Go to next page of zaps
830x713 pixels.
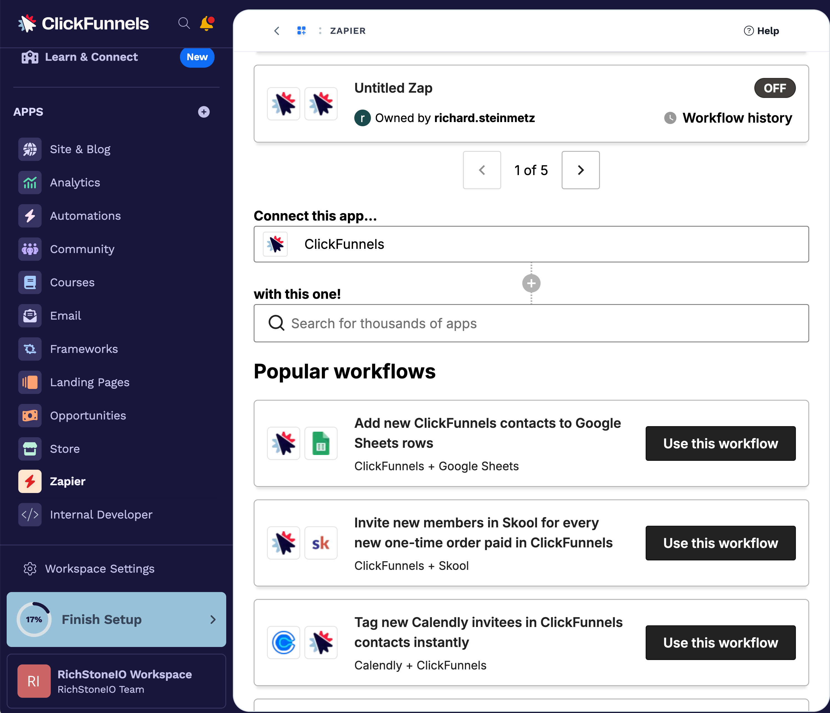(581, 170)
